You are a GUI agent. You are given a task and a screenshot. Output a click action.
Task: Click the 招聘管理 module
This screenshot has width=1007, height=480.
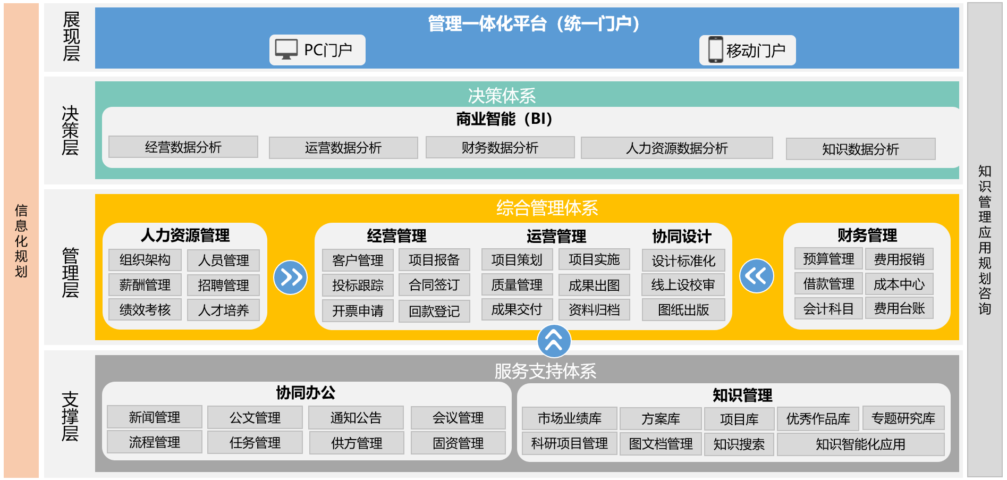point(224,285)
